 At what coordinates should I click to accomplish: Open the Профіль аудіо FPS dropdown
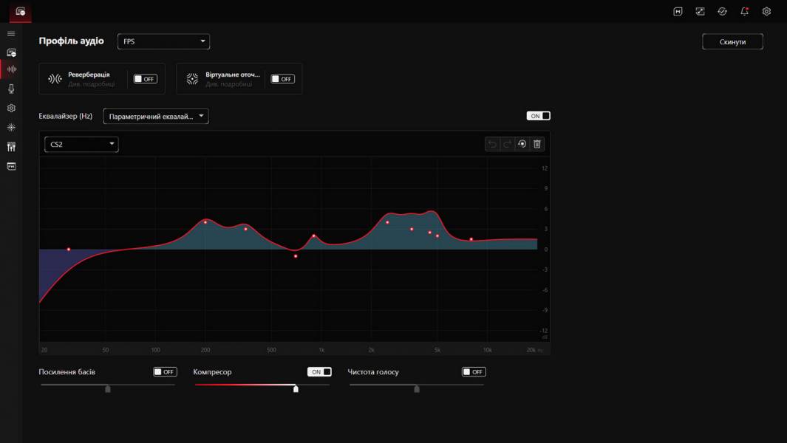click(x=163, y=41)
